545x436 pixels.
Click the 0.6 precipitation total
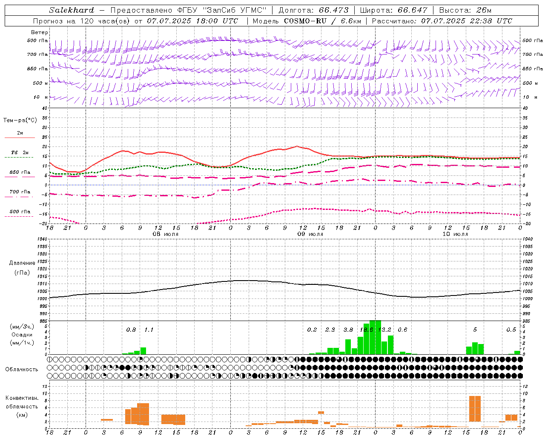click(x=402, y=330)
